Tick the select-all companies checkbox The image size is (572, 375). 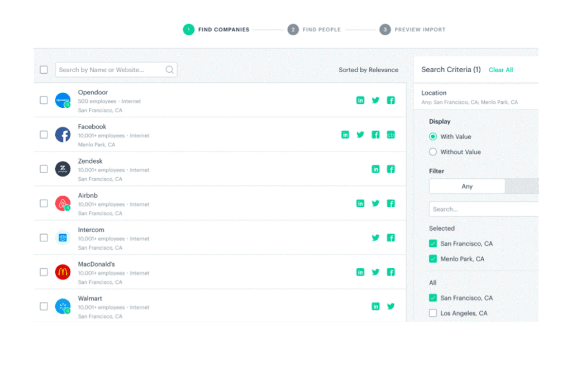click(44, 69)
